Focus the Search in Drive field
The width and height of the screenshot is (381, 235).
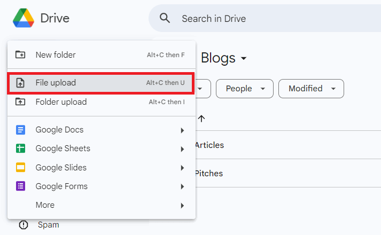click(265, 18)
